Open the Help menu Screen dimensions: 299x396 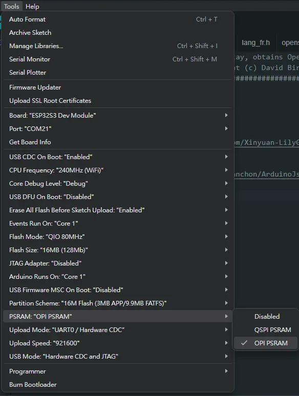(x=32, y=6)
